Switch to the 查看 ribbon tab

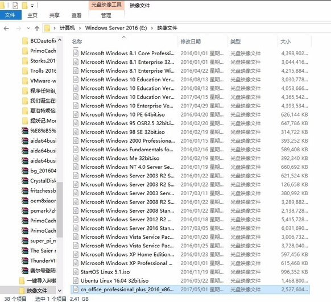(76, 15)
